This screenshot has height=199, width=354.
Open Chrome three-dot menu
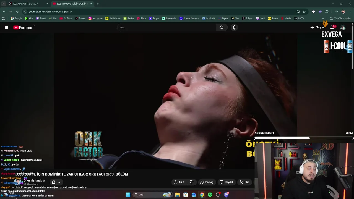pos(350,12)
